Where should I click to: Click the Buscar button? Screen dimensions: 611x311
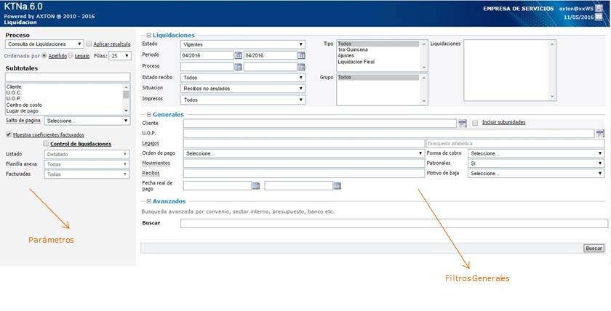pyautogui.click(x=594, y=249)
